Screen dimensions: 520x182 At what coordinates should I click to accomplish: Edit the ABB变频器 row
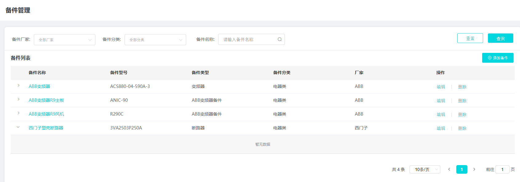click(441, 87)
